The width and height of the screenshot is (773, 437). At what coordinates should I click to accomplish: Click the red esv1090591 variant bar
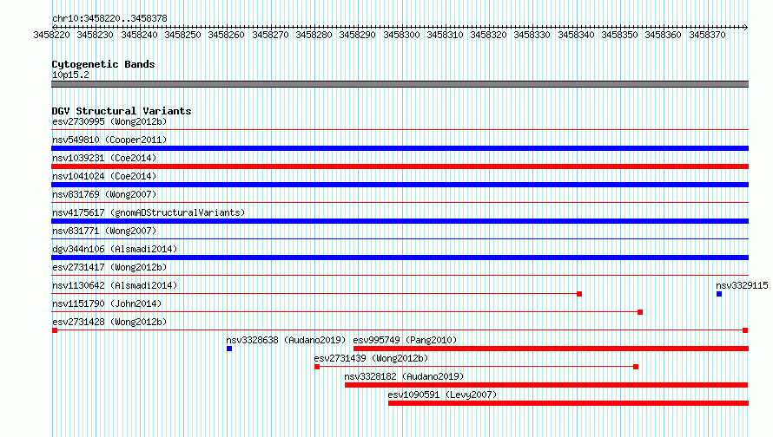coord(568,403)
